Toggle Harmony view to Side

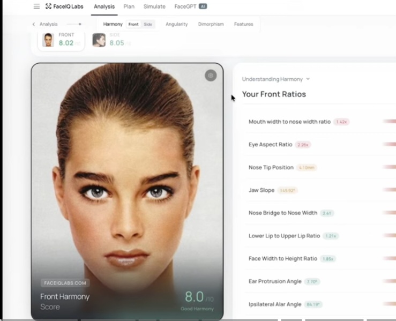pos(148,24)
